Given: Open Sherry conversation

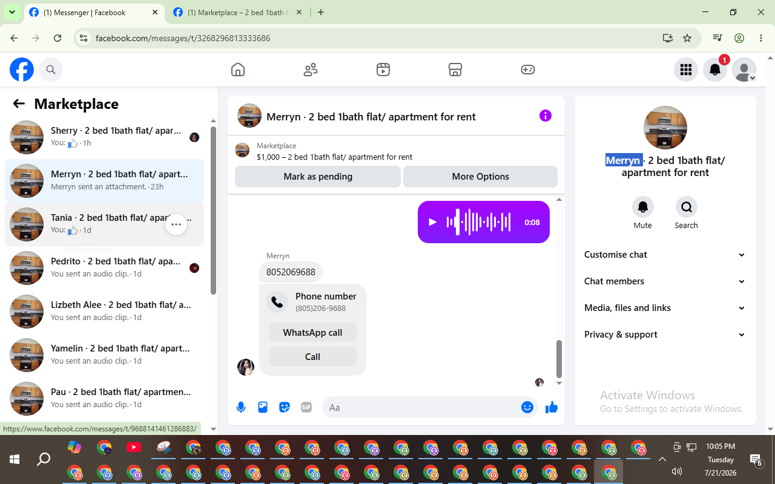Looking at the screenshot, I should 104,137.
